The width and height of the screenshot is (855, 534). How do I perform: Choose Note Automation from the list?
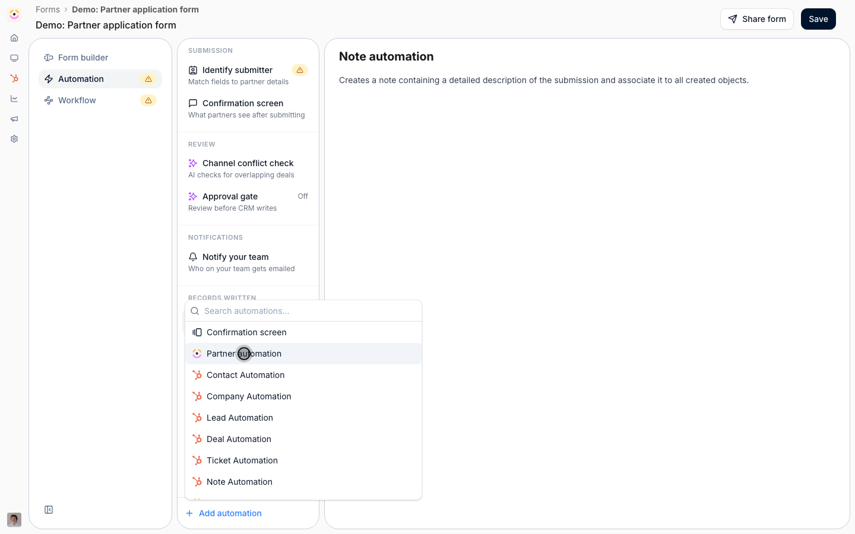coord(303,482)
